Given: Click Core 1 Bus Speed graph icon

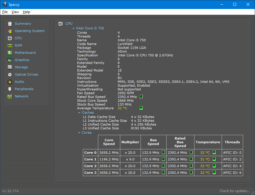Looking at the screenshot, I should tap(163, 159).
